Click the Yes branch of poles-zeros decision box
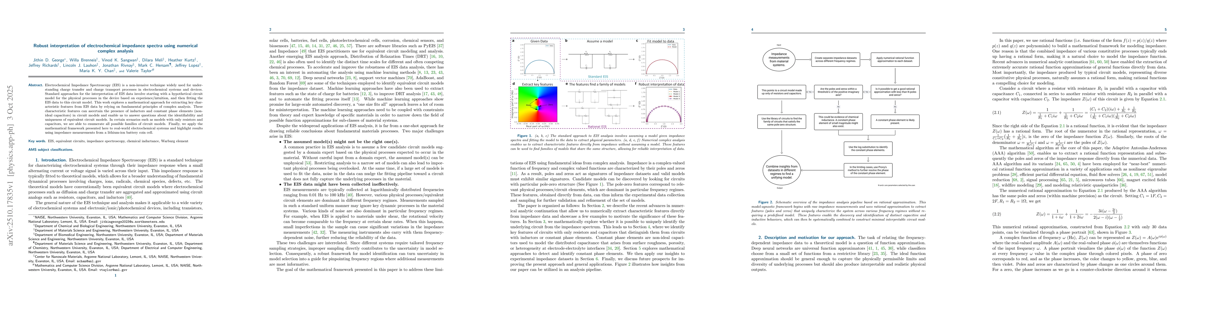The image size is (1205, 331). click(810, 92)
